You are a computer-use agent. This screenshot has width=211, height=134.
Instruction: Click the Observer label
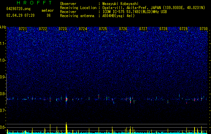(68, 4)
